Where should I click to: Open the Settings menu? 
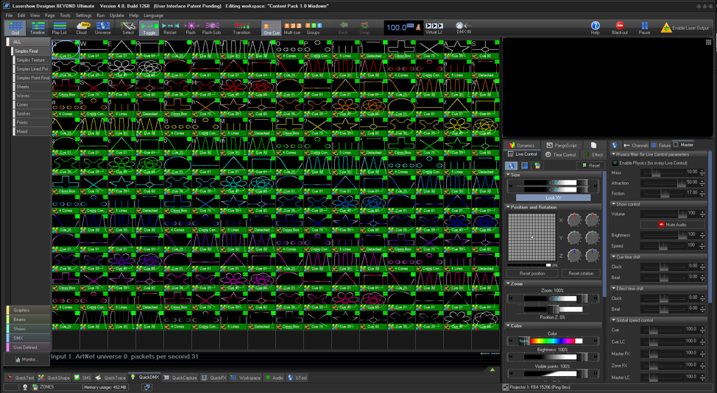click(x=83, y=15)
